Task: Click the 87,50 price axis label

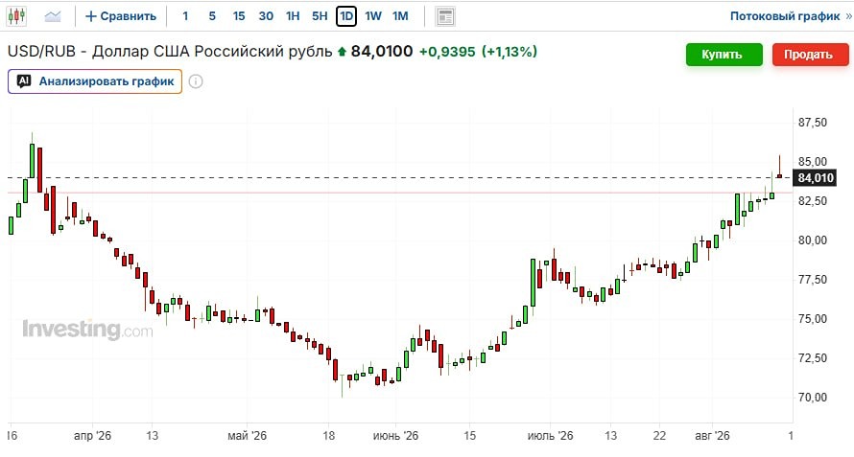Action: click(813, 123)
